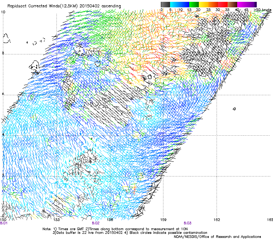This screenshot has width=273, height=239.
Task: Click the purple time label 'B:03'
Action: (187, 223)
